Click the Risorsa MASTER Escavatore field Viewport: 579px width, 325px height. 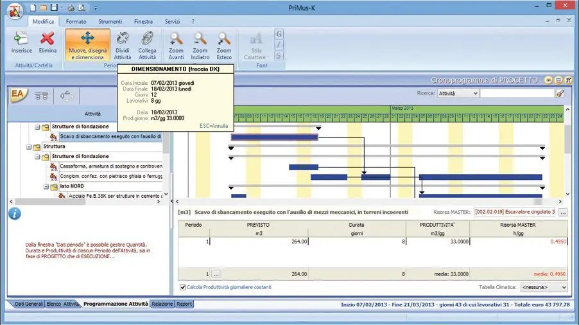(515, 213)
